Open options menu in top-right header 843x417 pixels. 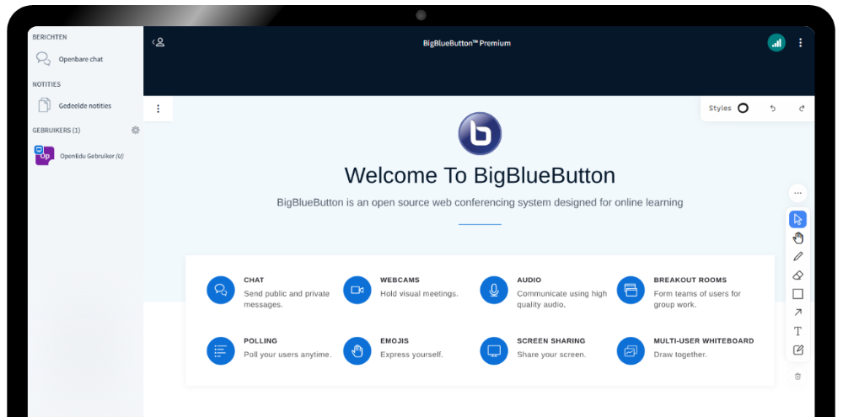[x=800, y=43]
